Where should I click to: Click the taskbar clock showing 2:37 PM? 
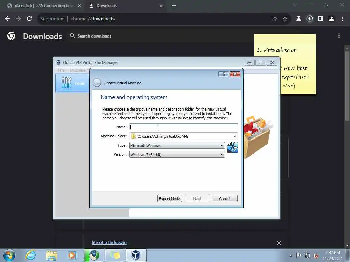tap(333, 256)
